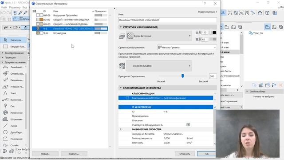The image size is (284, 160).
Task: Select the Линия line tool
Action: coord(14,126)
